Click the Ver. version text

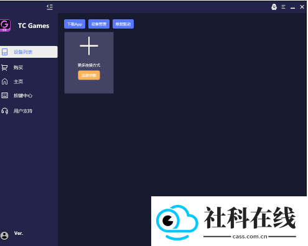tap(19, 233)
